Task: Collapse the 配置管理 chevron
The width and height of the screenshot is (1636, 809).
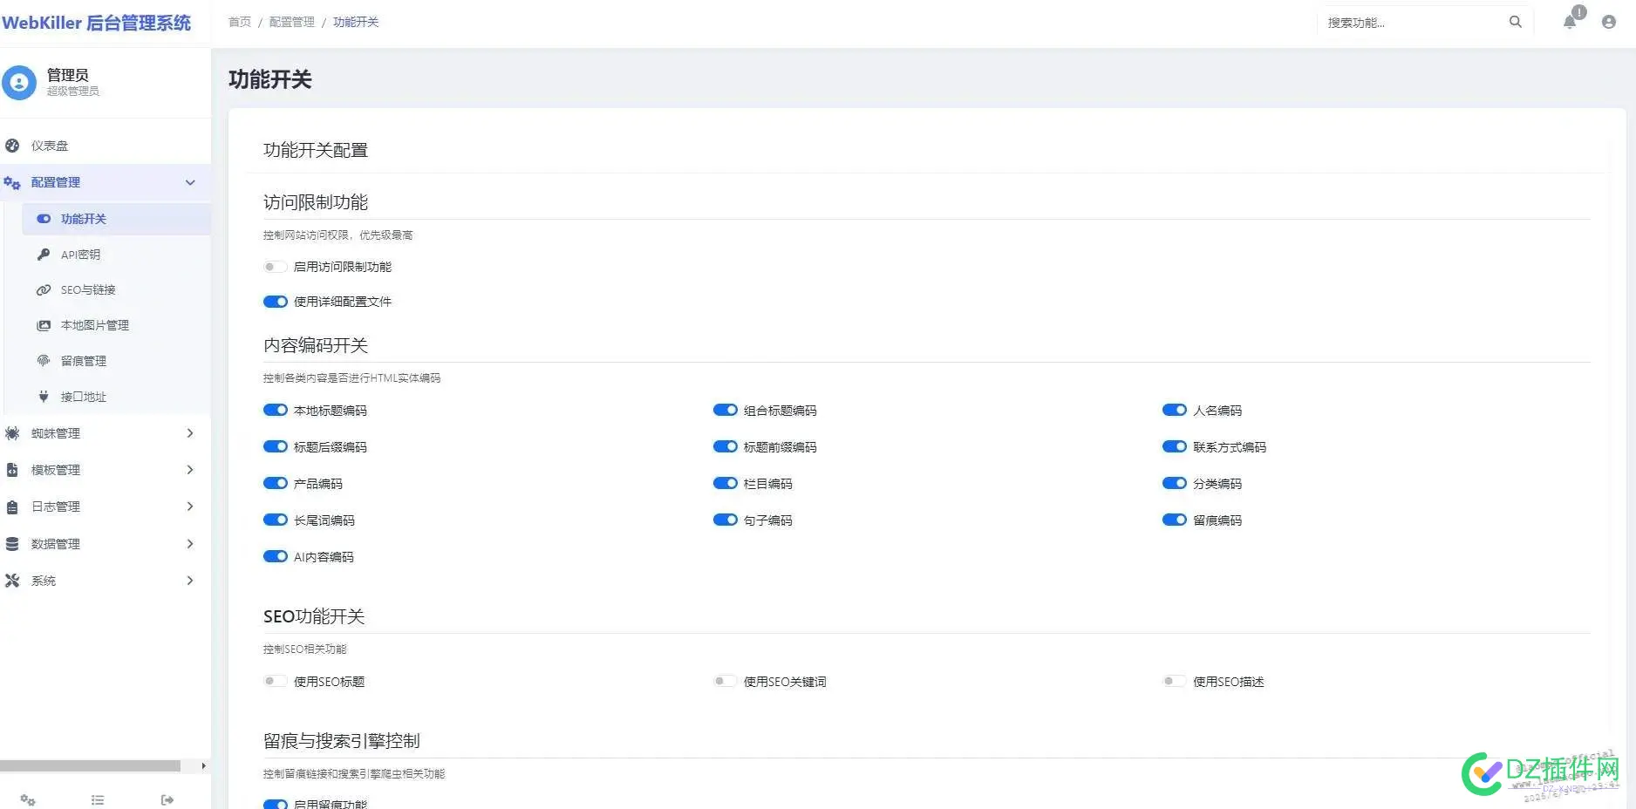Action: pyautogui.click(x=190, y=182)
